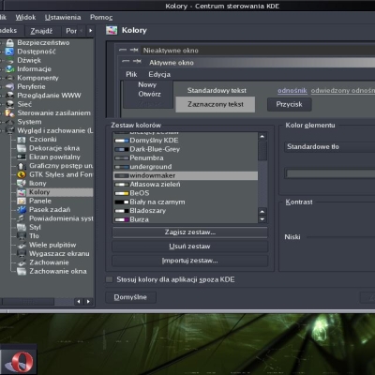The image size is (375, 375).
Task: Select the BeOS color scheme
Action: (x=186, y=193)
